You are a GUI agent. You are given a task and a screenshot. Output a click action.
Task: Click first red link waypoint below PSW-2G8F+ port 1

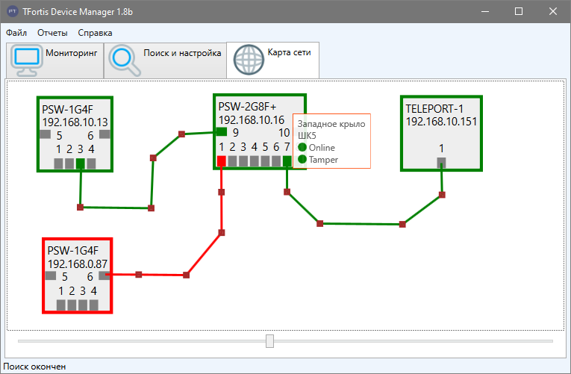(x=222, y=192)
